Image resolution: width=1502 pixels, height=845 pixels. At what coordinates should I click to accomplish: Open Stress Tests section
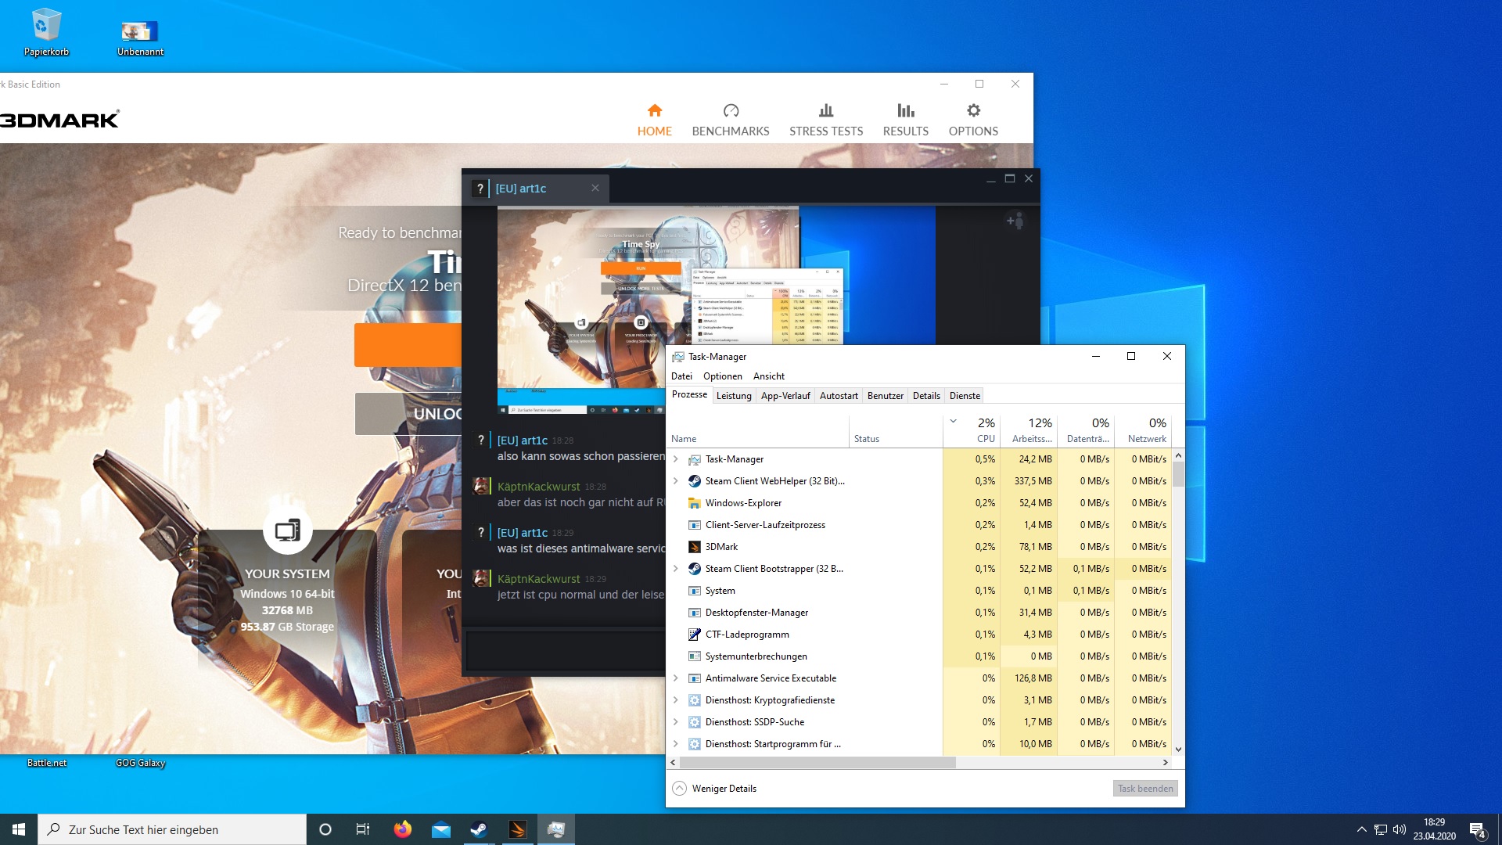pos(825,120)
